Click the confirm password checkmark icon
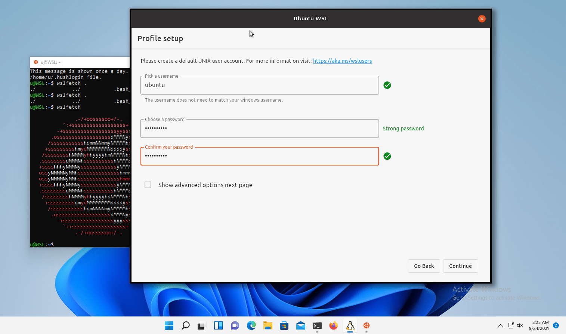Viewport: 566px width, 334px height. tap(387, 156)
